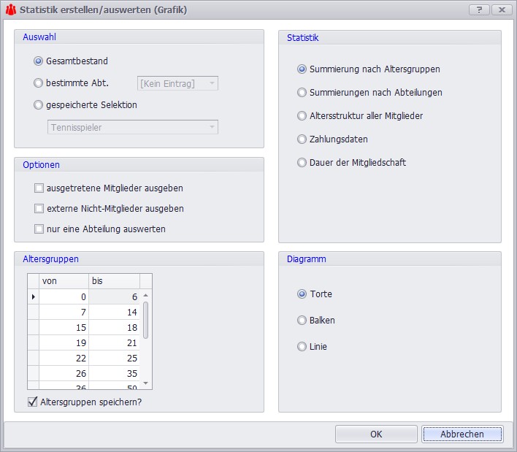Select gespeicherte Selektion radio button
517x452 pixels.
coord(39,104)
